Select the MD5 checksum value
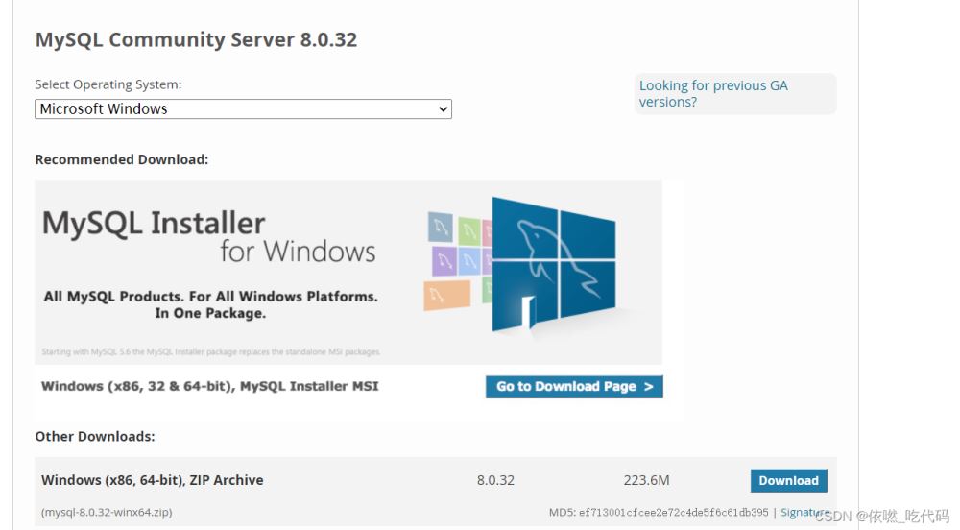This screenshot has width=960, height=530. pyautogui.click(x=674, y=513)
